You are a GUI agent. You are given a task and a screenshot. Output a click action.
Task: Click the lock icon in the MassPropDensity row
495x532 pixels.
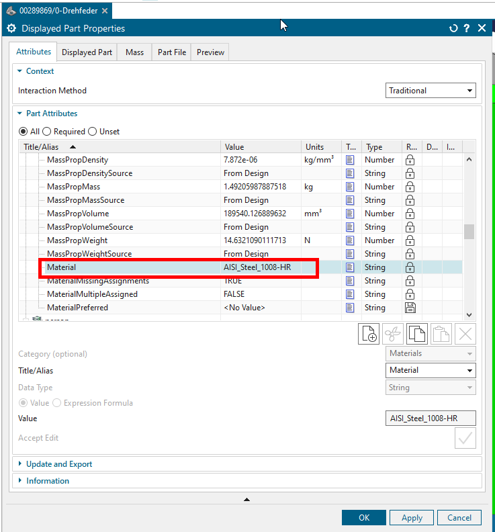(410, 160)
